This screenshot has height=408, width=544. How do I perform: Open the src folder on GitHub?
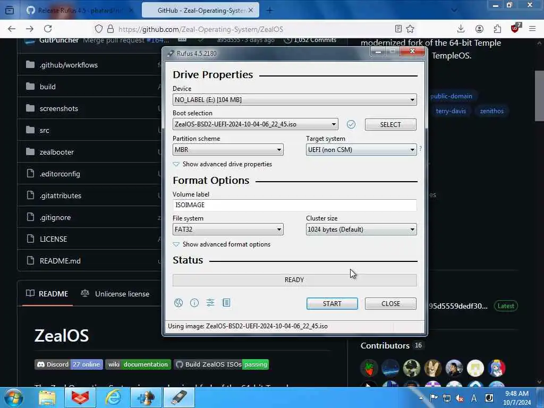click(44, 131)
